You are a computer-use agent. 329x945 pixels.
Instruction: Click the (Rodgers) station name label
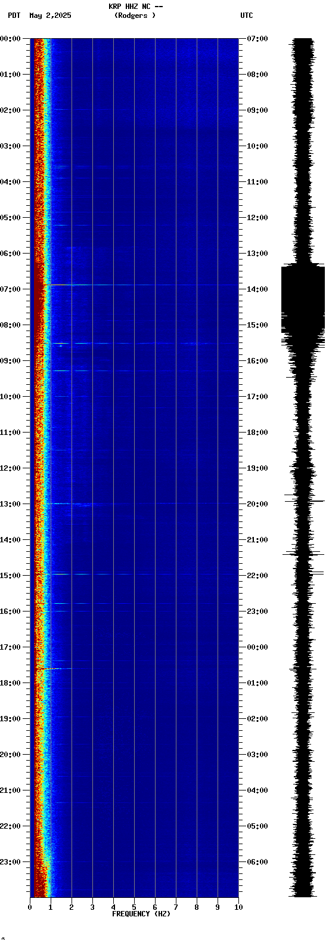[135, 16]
